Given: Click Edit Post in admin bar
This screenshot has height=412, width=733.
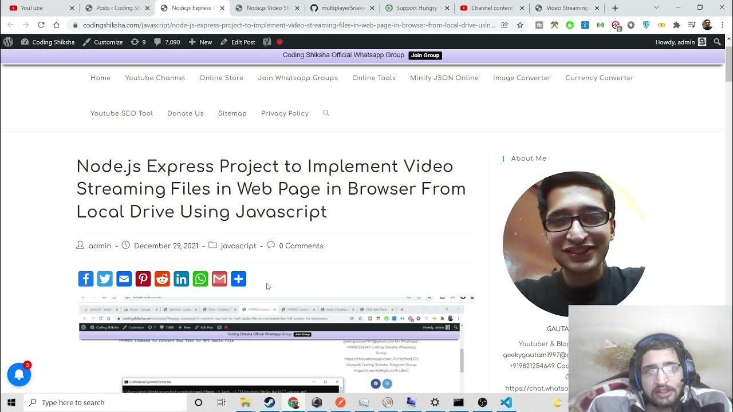Looking at the screenshot, I should [238, 42].
